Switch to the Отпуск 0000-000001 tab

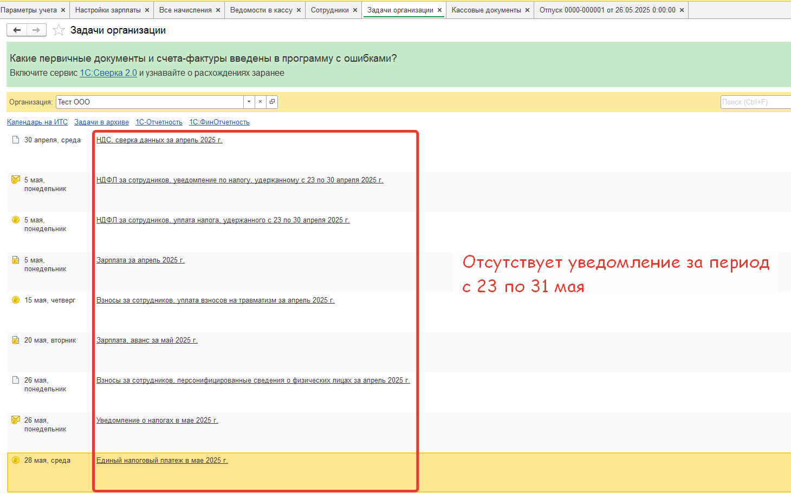coord(607,10)
